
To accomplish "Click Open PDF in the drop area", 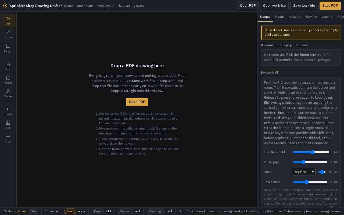I will click(x=137, y=102).
